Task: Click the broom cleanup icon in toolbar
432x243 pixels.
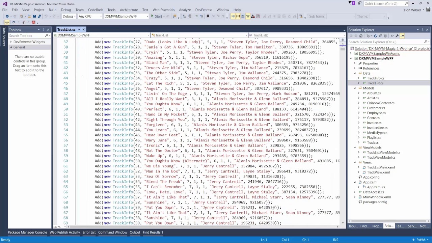Action: (301, 16)
